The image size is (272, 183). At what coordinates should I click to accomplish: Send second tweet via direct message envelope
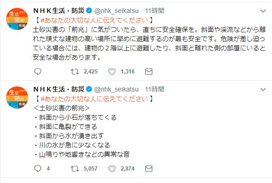point(148,168)
